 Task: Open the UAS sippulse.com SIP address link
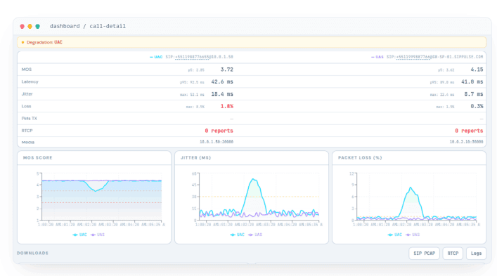pos(413,57)
